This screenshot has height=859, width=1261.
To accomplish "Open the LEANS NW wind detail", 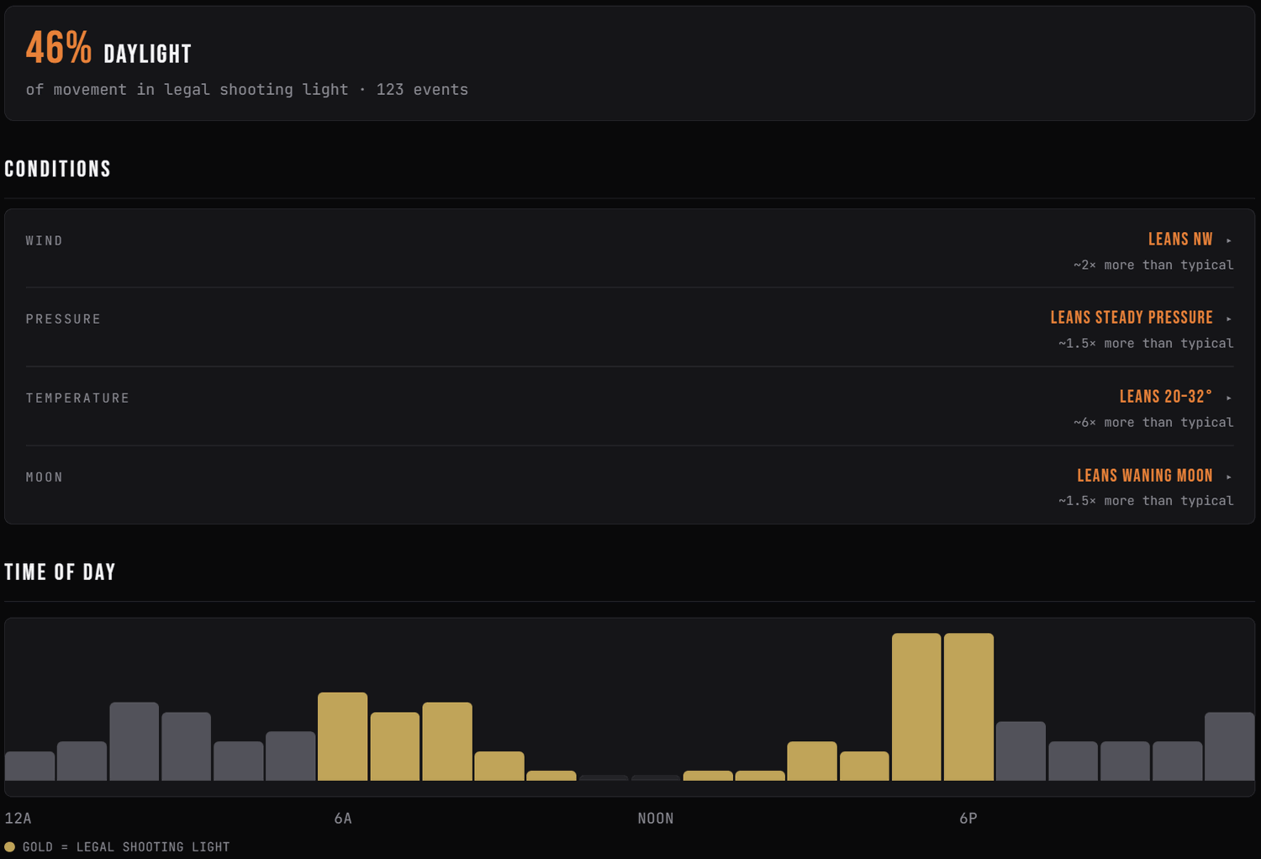I will pyautogui.click(x=1180, y=240).
